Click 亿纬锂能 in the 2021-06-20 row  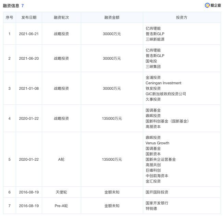point(153,50)
